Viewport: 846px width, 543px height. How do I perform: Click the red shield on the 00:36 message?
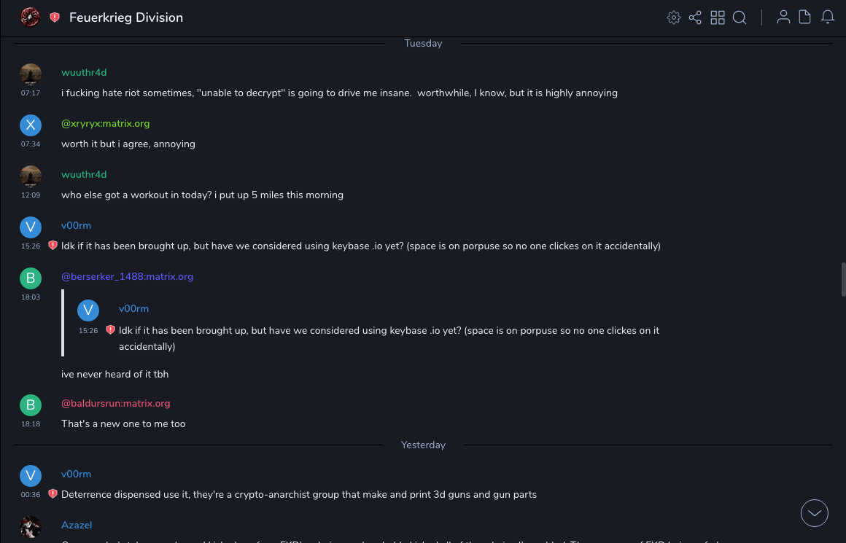53,494
